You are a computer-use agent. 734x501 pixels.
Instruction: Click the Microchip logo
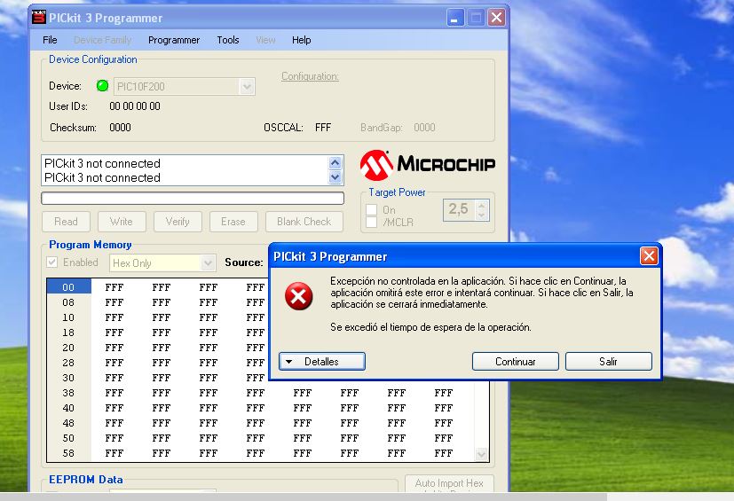point(428,165)
